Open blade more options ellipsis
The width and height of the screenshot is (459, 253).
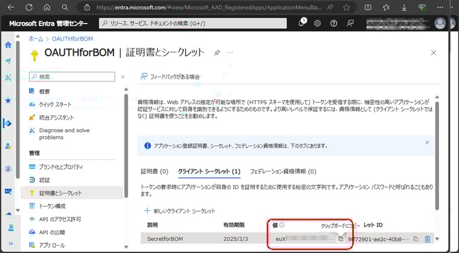point(230,53)
